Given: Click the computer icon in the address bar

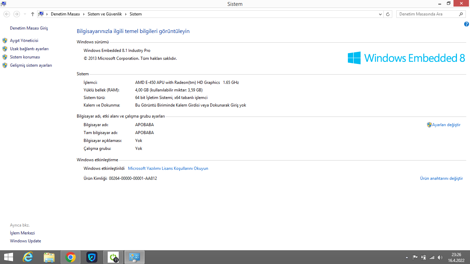Looking at the screenshot, I should pyautogui.click(x=41, y=14).
